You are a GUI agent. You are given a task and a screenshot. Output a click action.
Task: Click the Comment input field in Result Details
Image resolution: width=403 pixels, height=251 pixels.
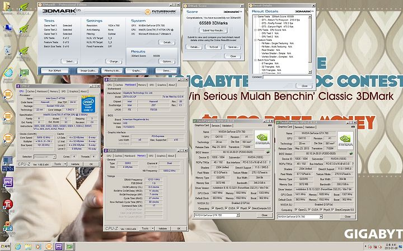(287, 77)
